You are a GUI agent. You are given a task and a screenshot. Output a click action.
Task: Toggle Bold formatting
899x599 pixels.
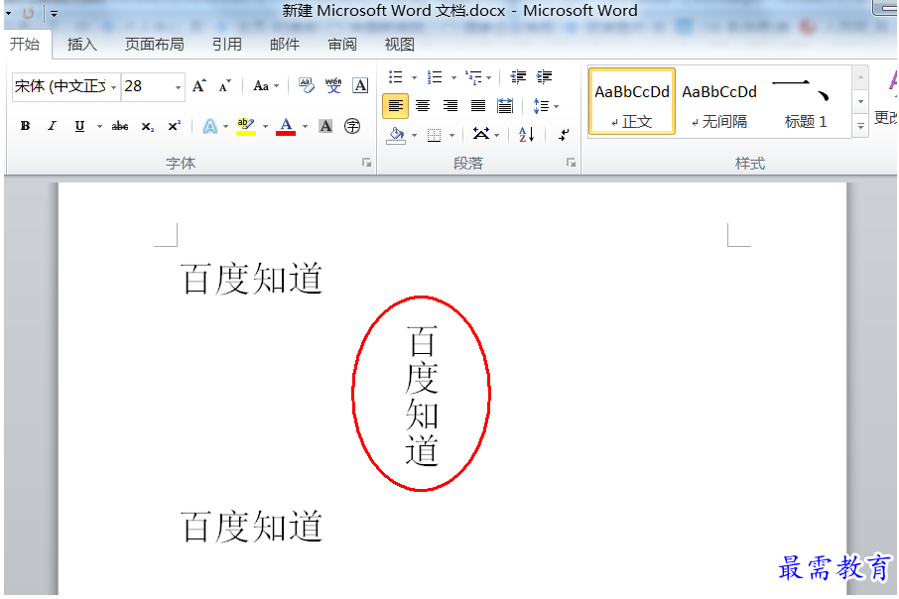tap(25, 126)
